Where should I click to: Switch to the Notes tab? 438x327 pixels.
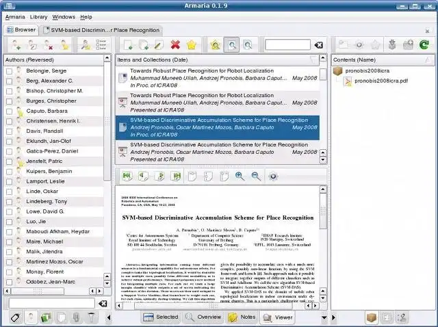[242, 317]
